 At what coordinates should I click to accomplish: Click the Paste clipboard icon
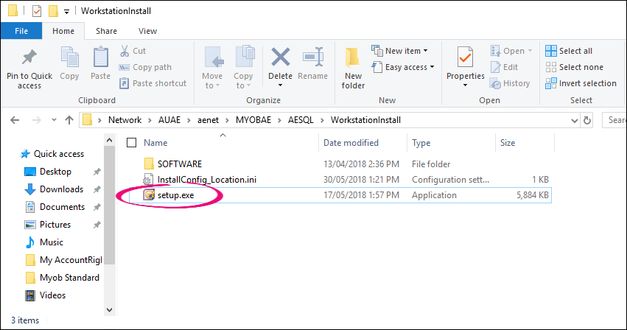[100, 58]
